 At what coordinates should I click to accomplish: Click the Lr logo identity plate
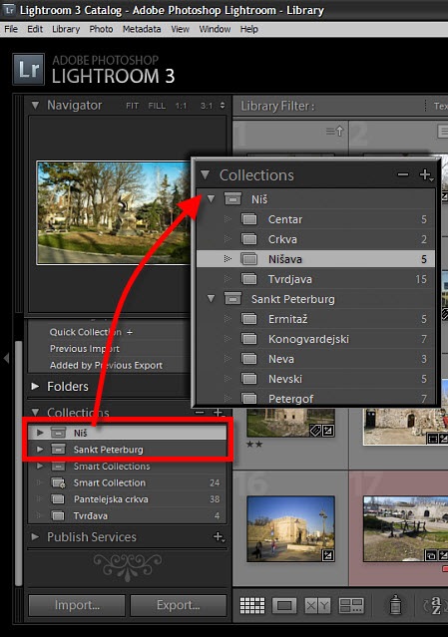[28, 69]
